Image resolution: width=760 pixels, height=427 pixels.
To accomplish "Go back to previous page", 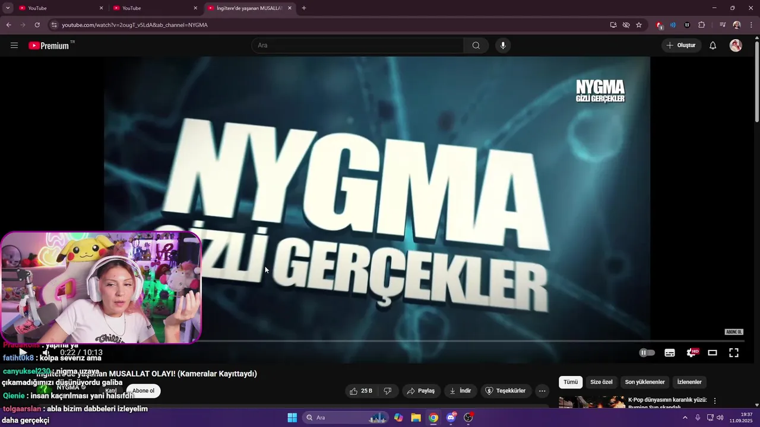I will click(x=8, y=25).
